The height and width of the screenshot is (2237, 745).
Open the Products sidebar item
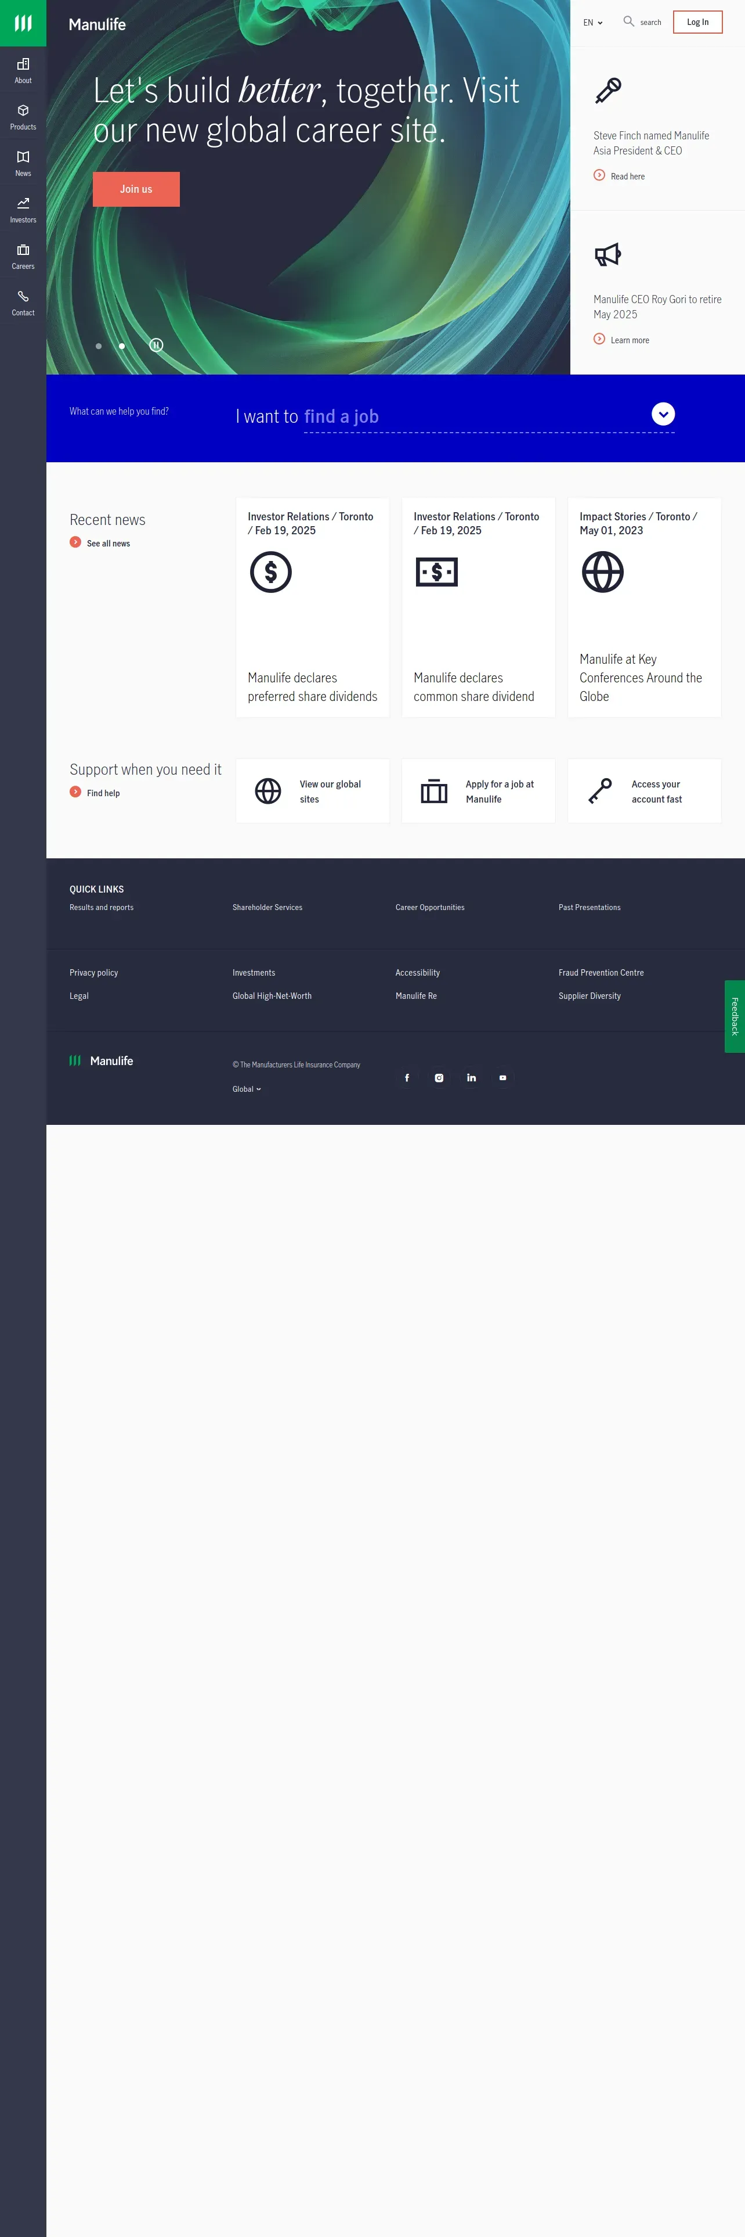point(23,116)
